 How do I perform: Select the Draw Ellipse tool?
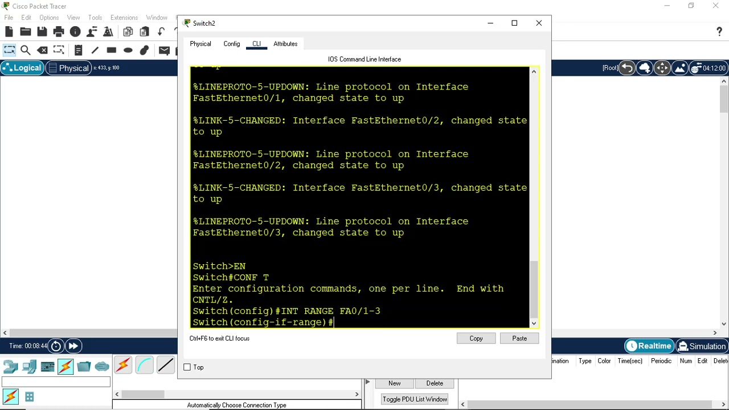point(128,50)
